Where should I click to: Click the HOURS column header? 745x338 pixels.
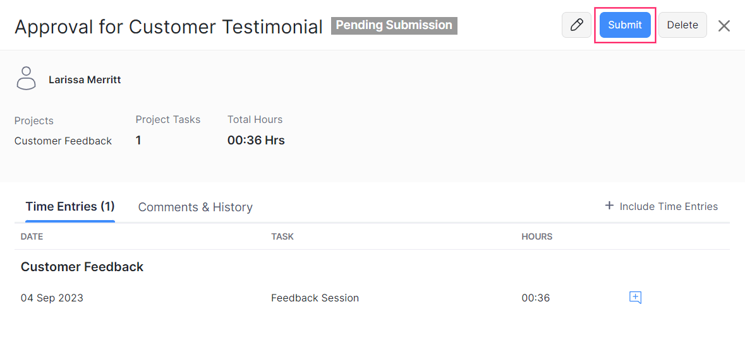(x=536, y=236)
